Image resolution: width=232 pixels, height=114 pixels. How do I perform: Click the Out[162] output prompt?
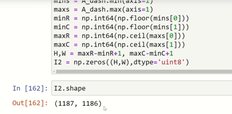[x=30, y=103]
